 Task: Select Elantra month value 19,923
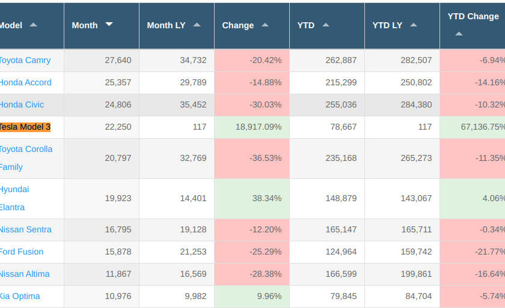tap(118, 198)
